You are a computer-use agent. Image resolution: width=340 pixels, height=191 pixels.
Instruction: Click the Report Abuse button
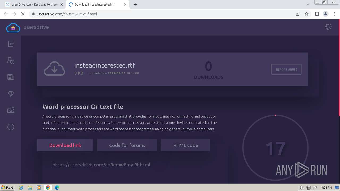click(x=286, y=69)
